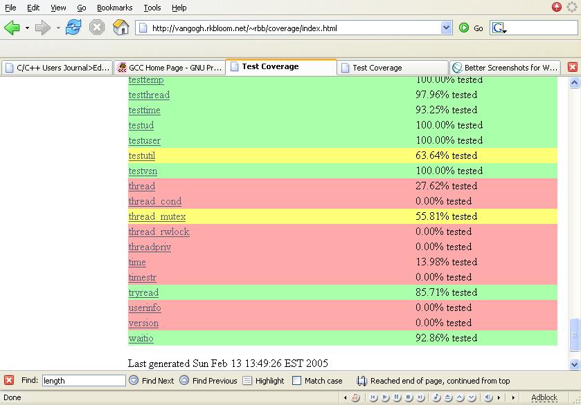Open the search engine selector dropdown
The height and width of the screenshot is (405, 581).
coord(499,28)
